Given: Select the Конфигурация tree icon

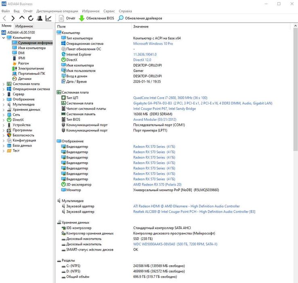Looking at the screenshot, I should click(x=9, y=140).
